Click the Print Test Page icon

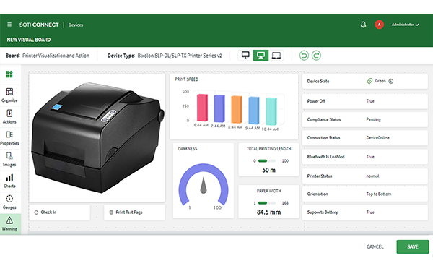[x=111, y=212]
